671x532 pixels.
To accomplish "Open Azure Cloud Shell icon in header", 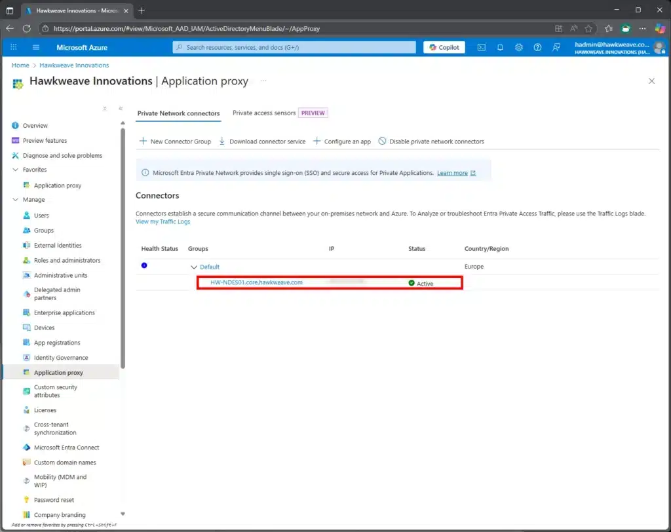I will (x=481, y=47).
